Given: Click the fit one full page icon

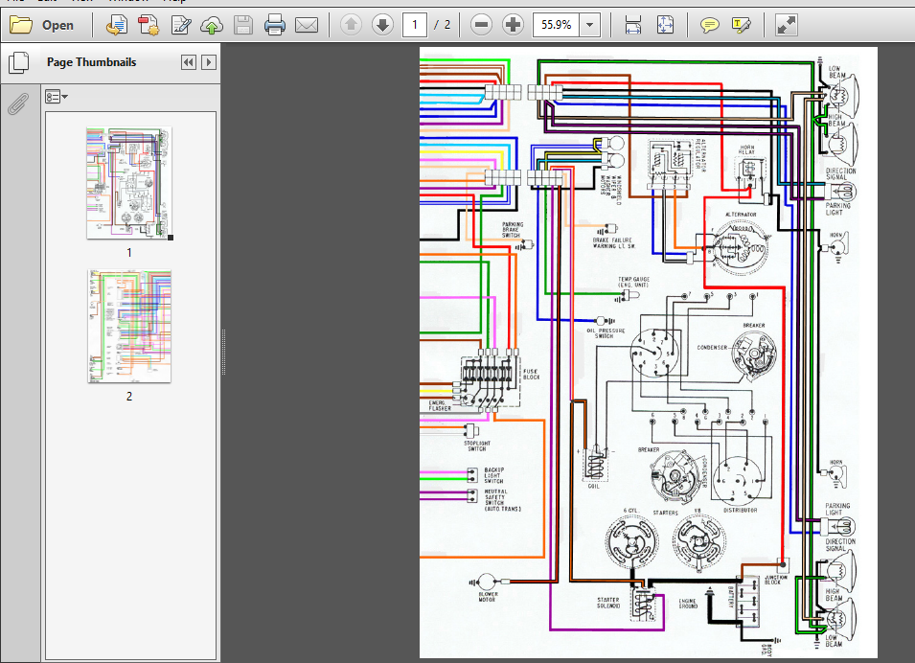Looking at the screenshot, I should click(665, 25).
